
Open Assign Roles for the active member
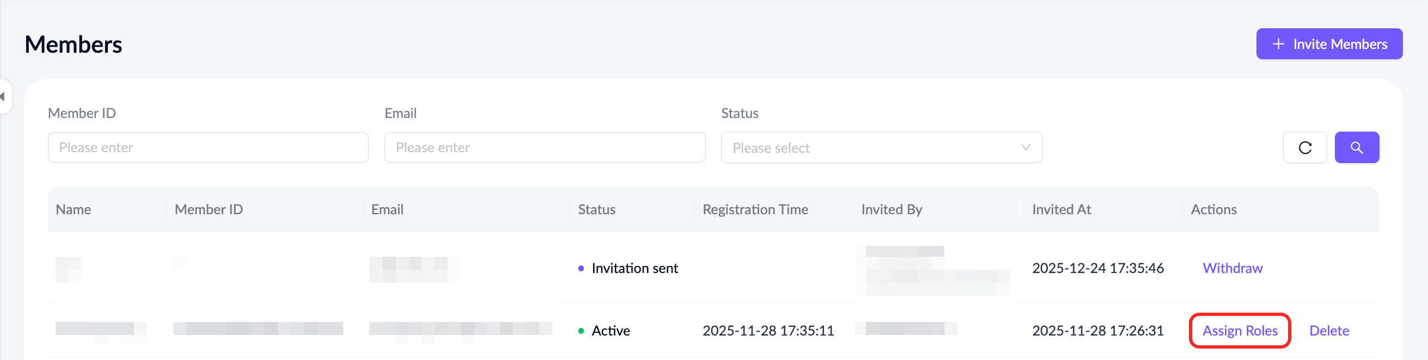click(1240, 331)
